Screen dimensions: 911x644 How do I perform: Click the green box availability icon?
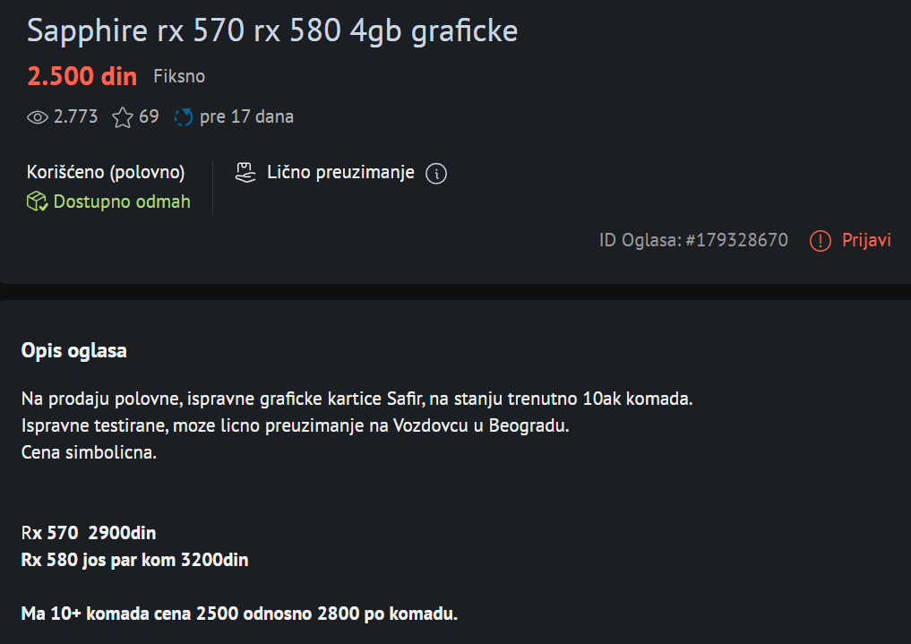point(37,202)
